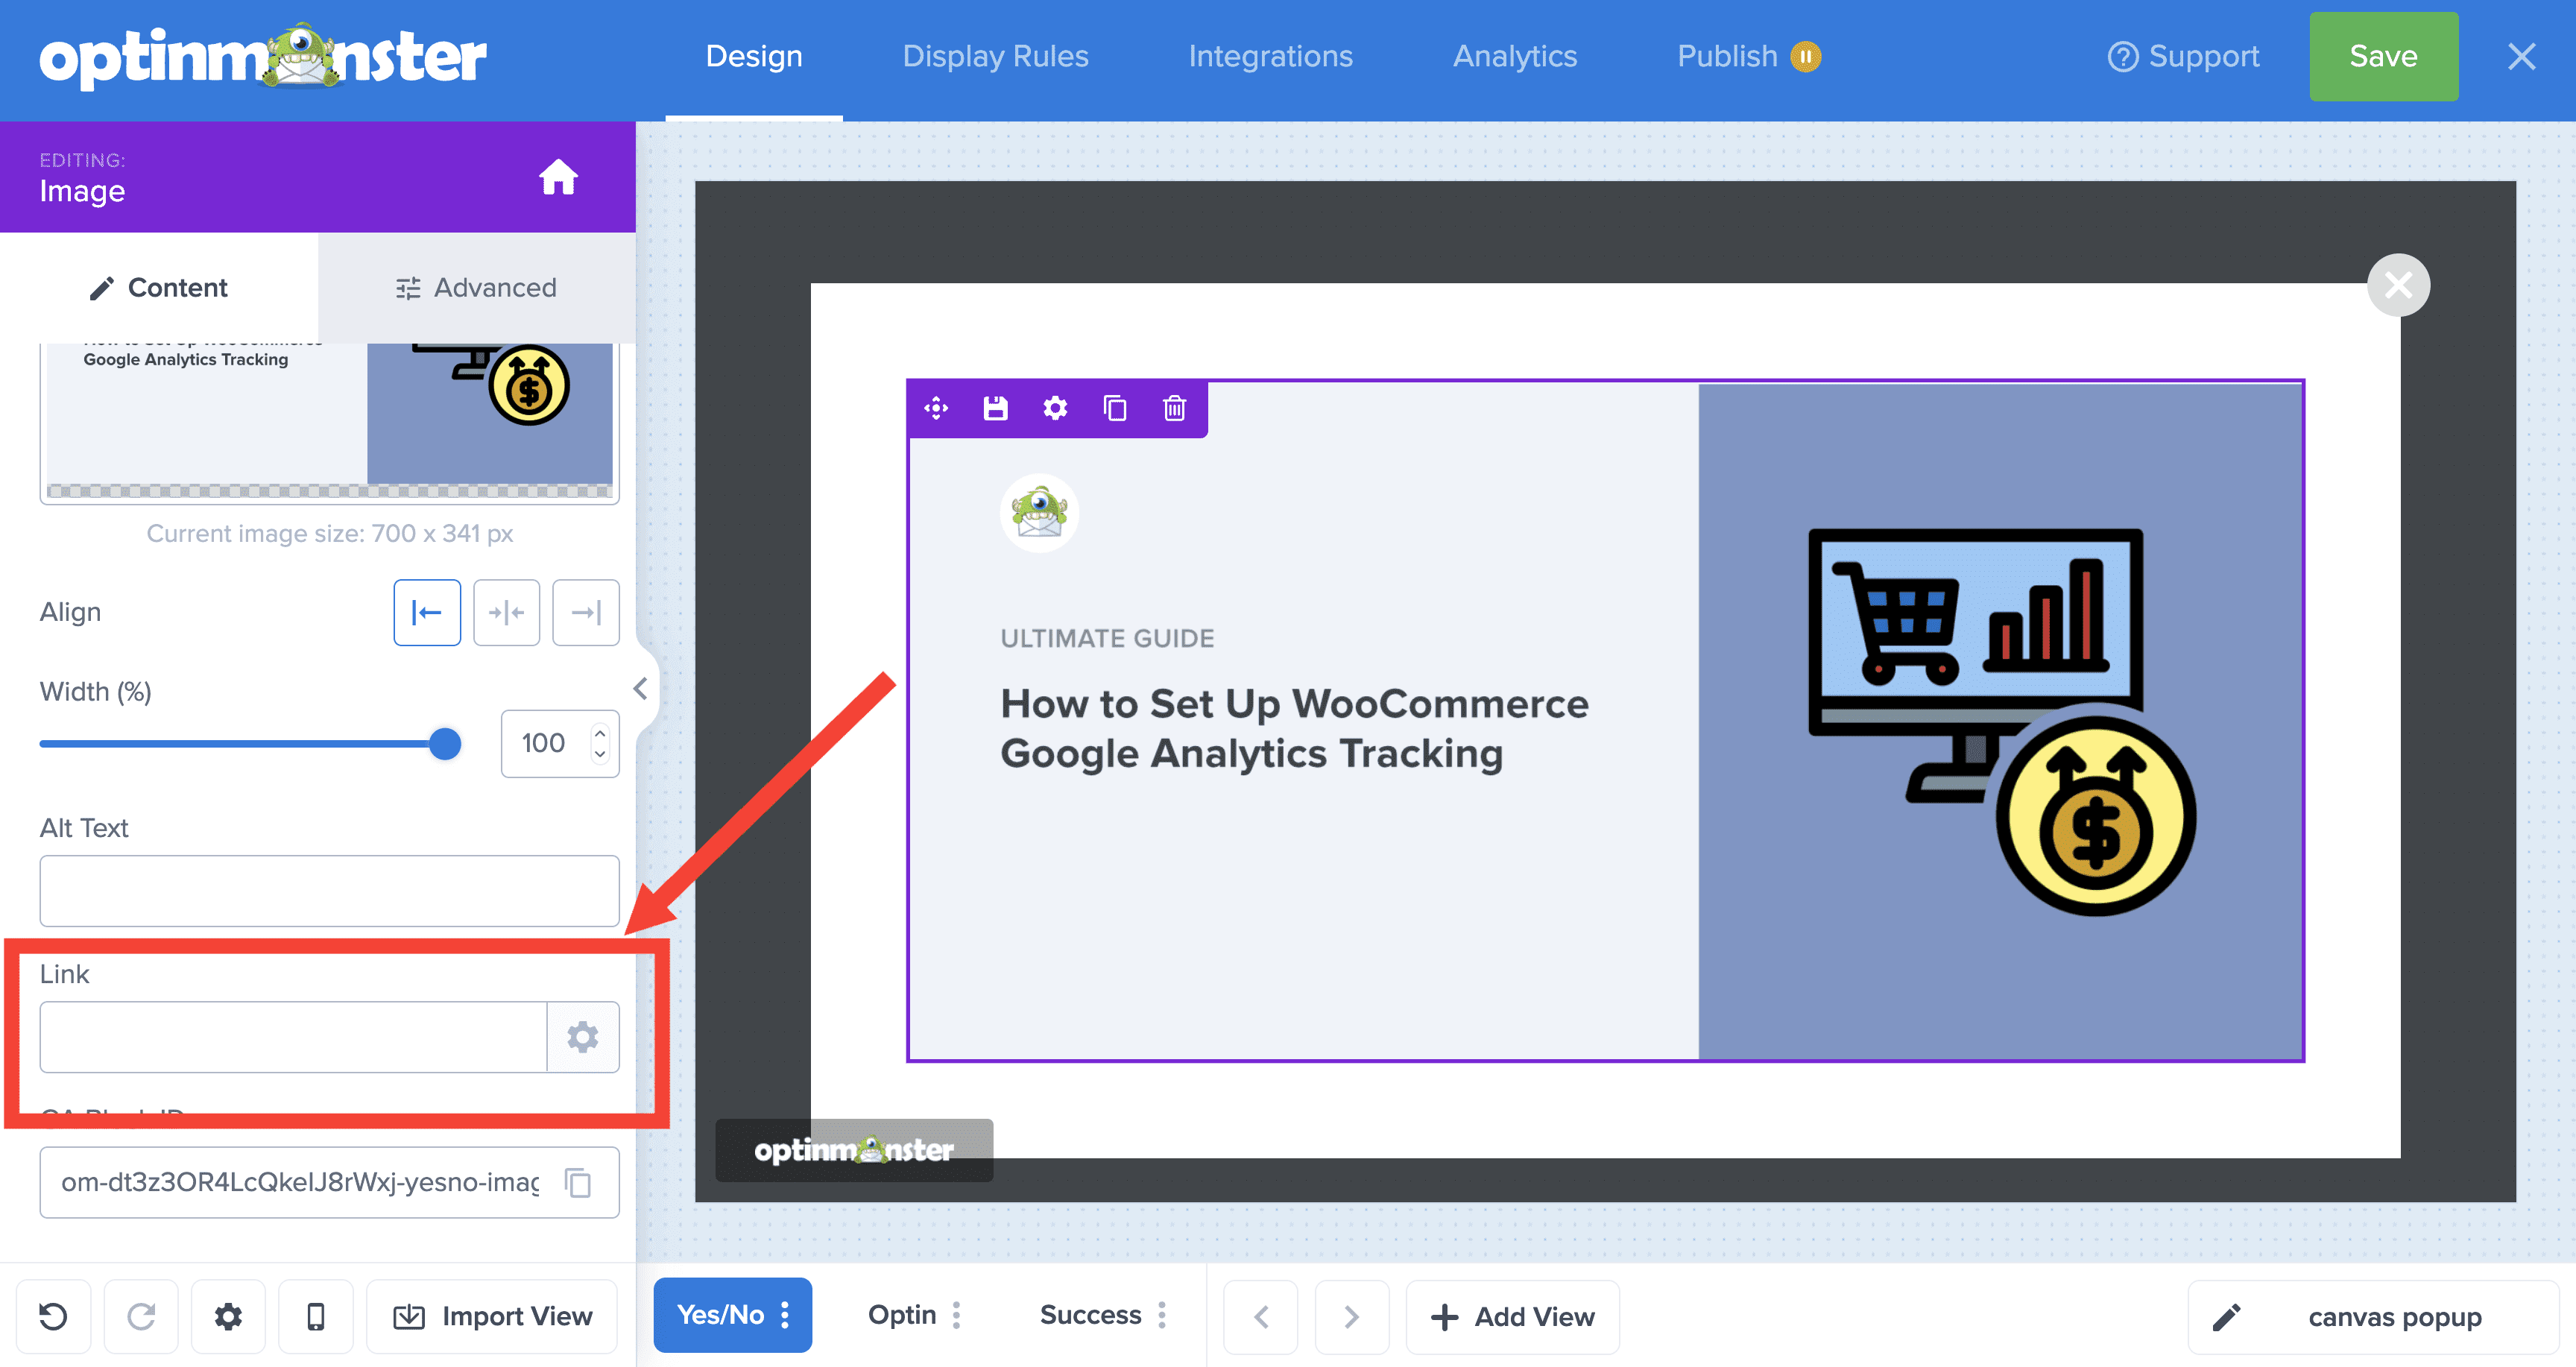Open Success view options menu dots
This screenshot has width=2576, height=1367.
pyautogui.click(x=1161, y=1315)
